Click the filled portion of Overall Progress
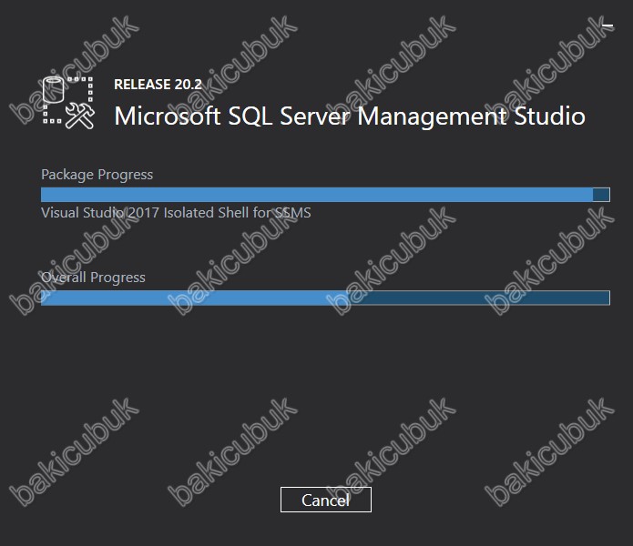Screen dimensions: 633x546 (196, 298)
